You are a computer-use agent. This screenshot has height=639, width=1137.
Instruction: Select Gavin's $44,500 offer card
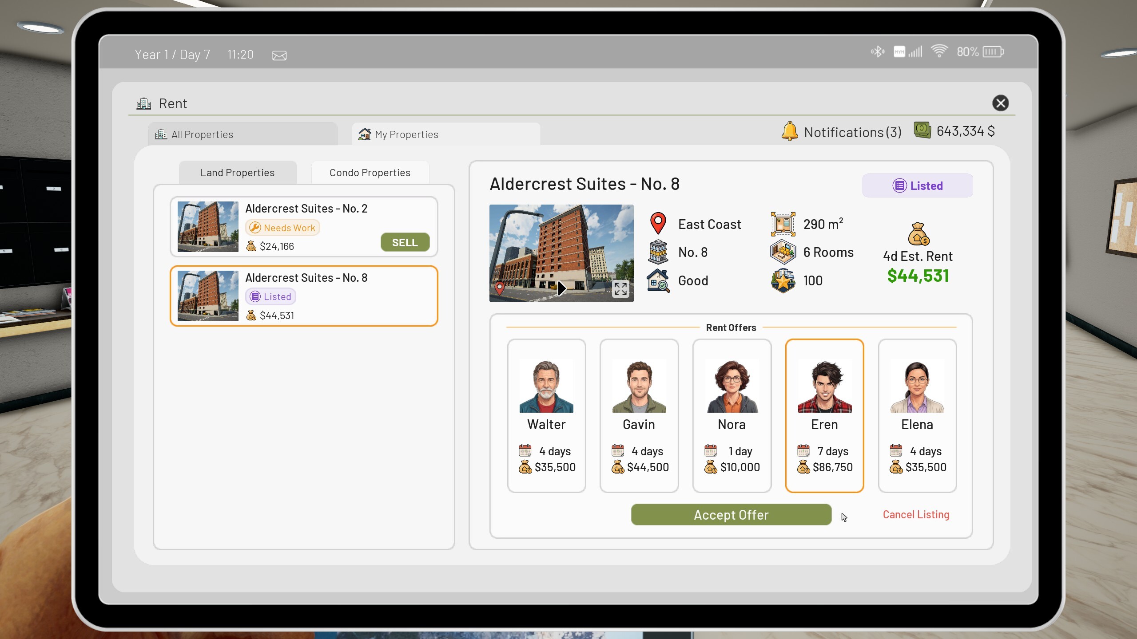coord(639,415)
